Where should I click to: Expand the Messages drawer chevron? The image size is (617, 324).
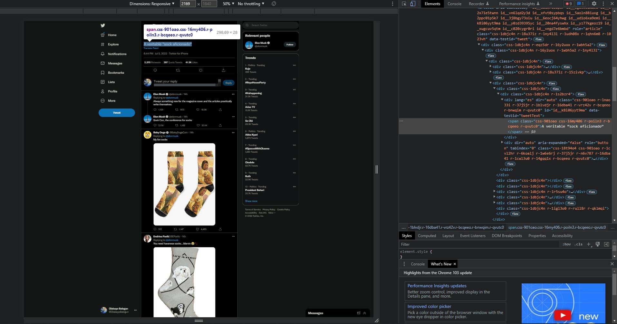[365, 313]
